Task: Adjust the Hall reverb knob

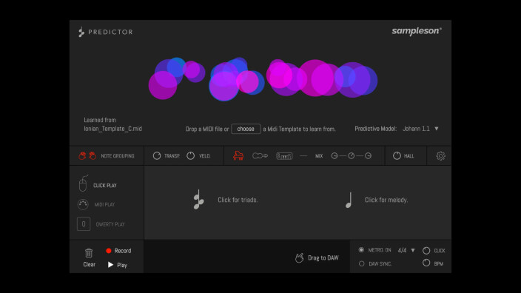Action: pos(397,155)
